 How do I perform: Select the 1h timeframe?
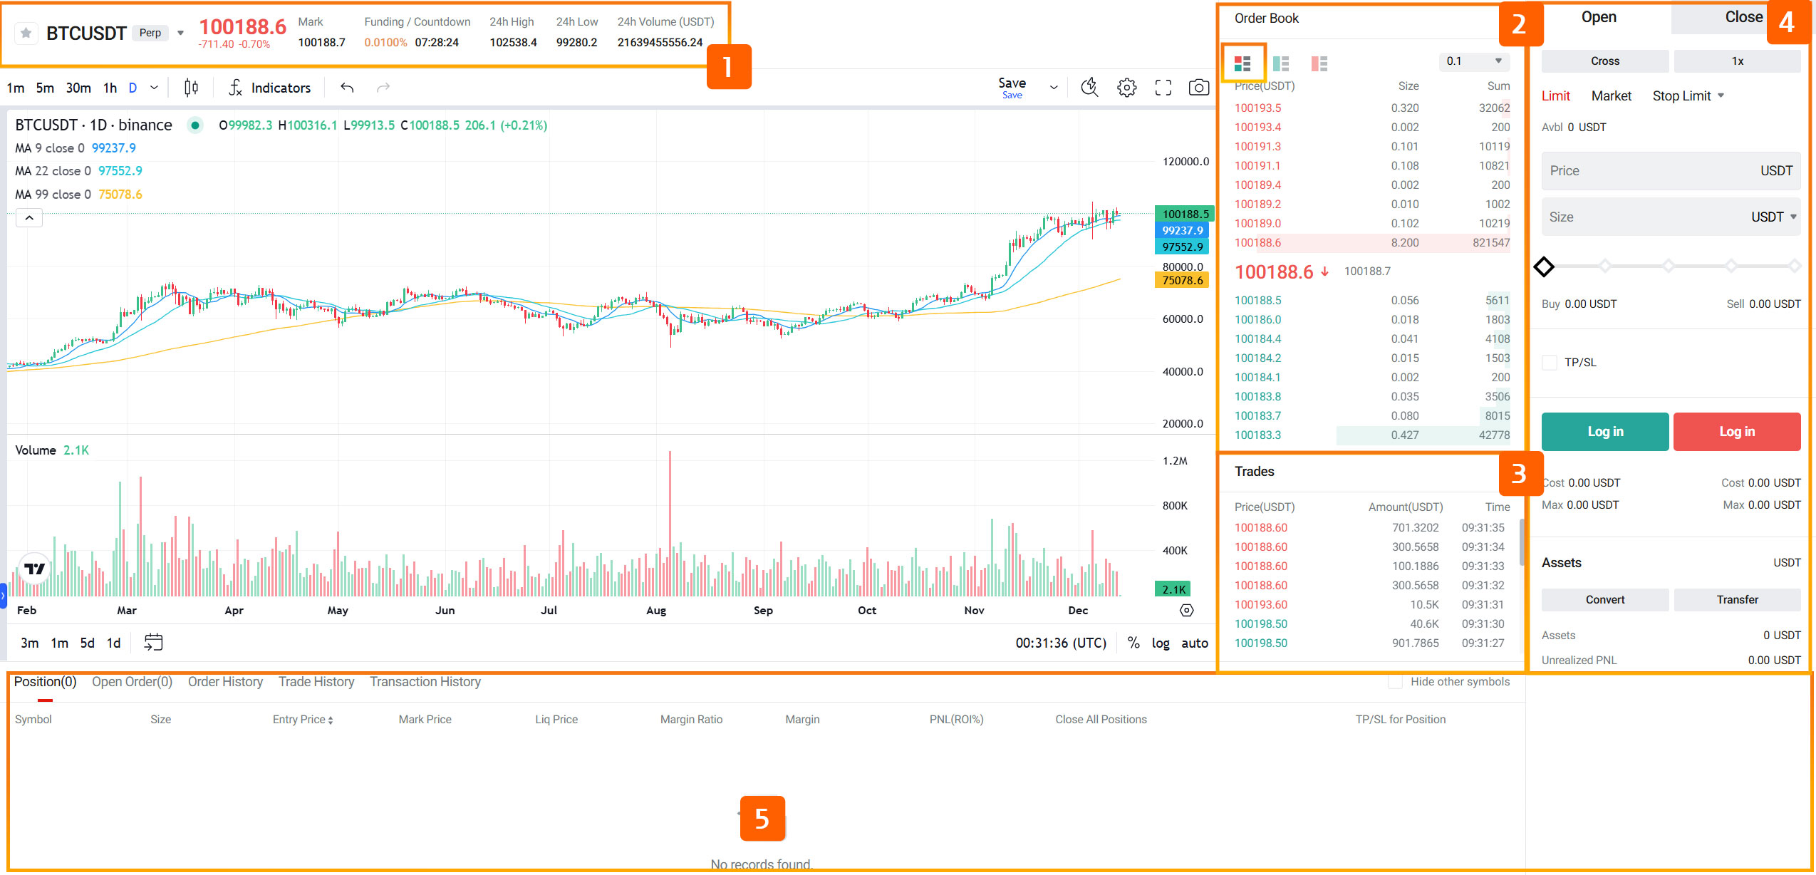pos(110,88)
